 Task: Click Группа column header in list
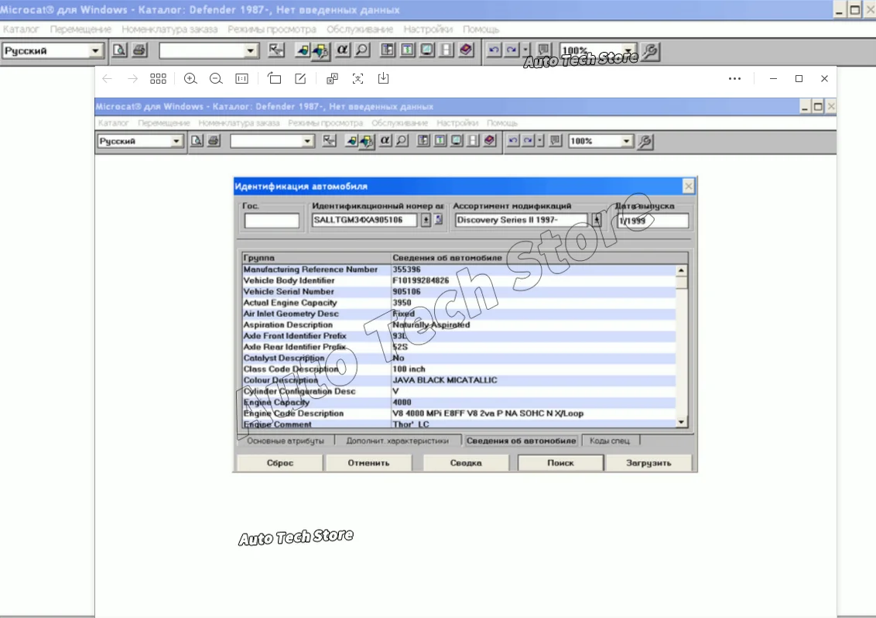(317, 258)
